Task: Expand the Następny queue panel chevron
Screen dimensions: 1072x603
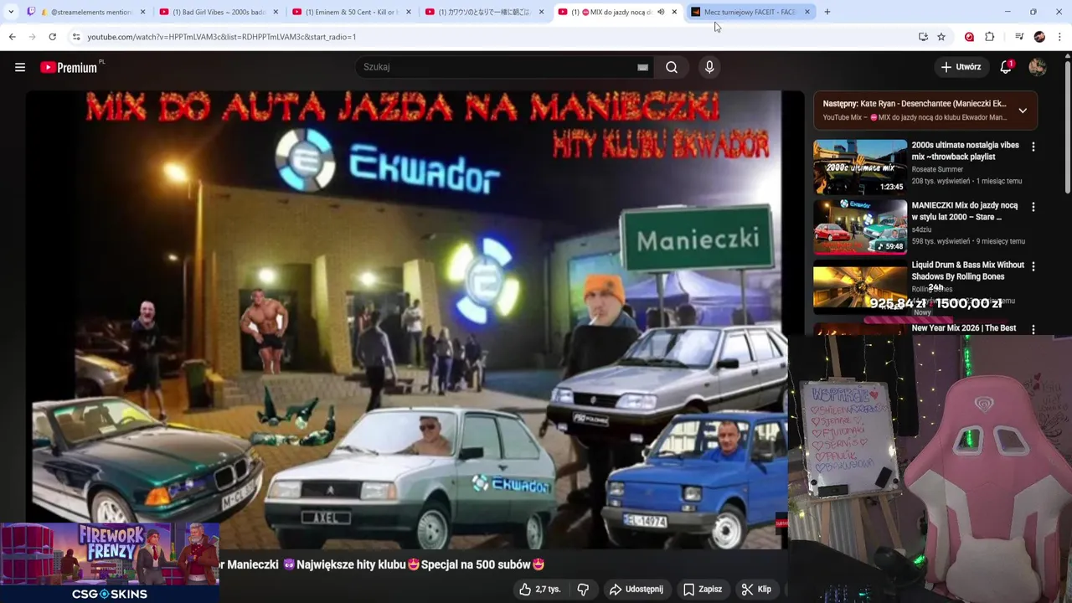Action: (1023, 110)
